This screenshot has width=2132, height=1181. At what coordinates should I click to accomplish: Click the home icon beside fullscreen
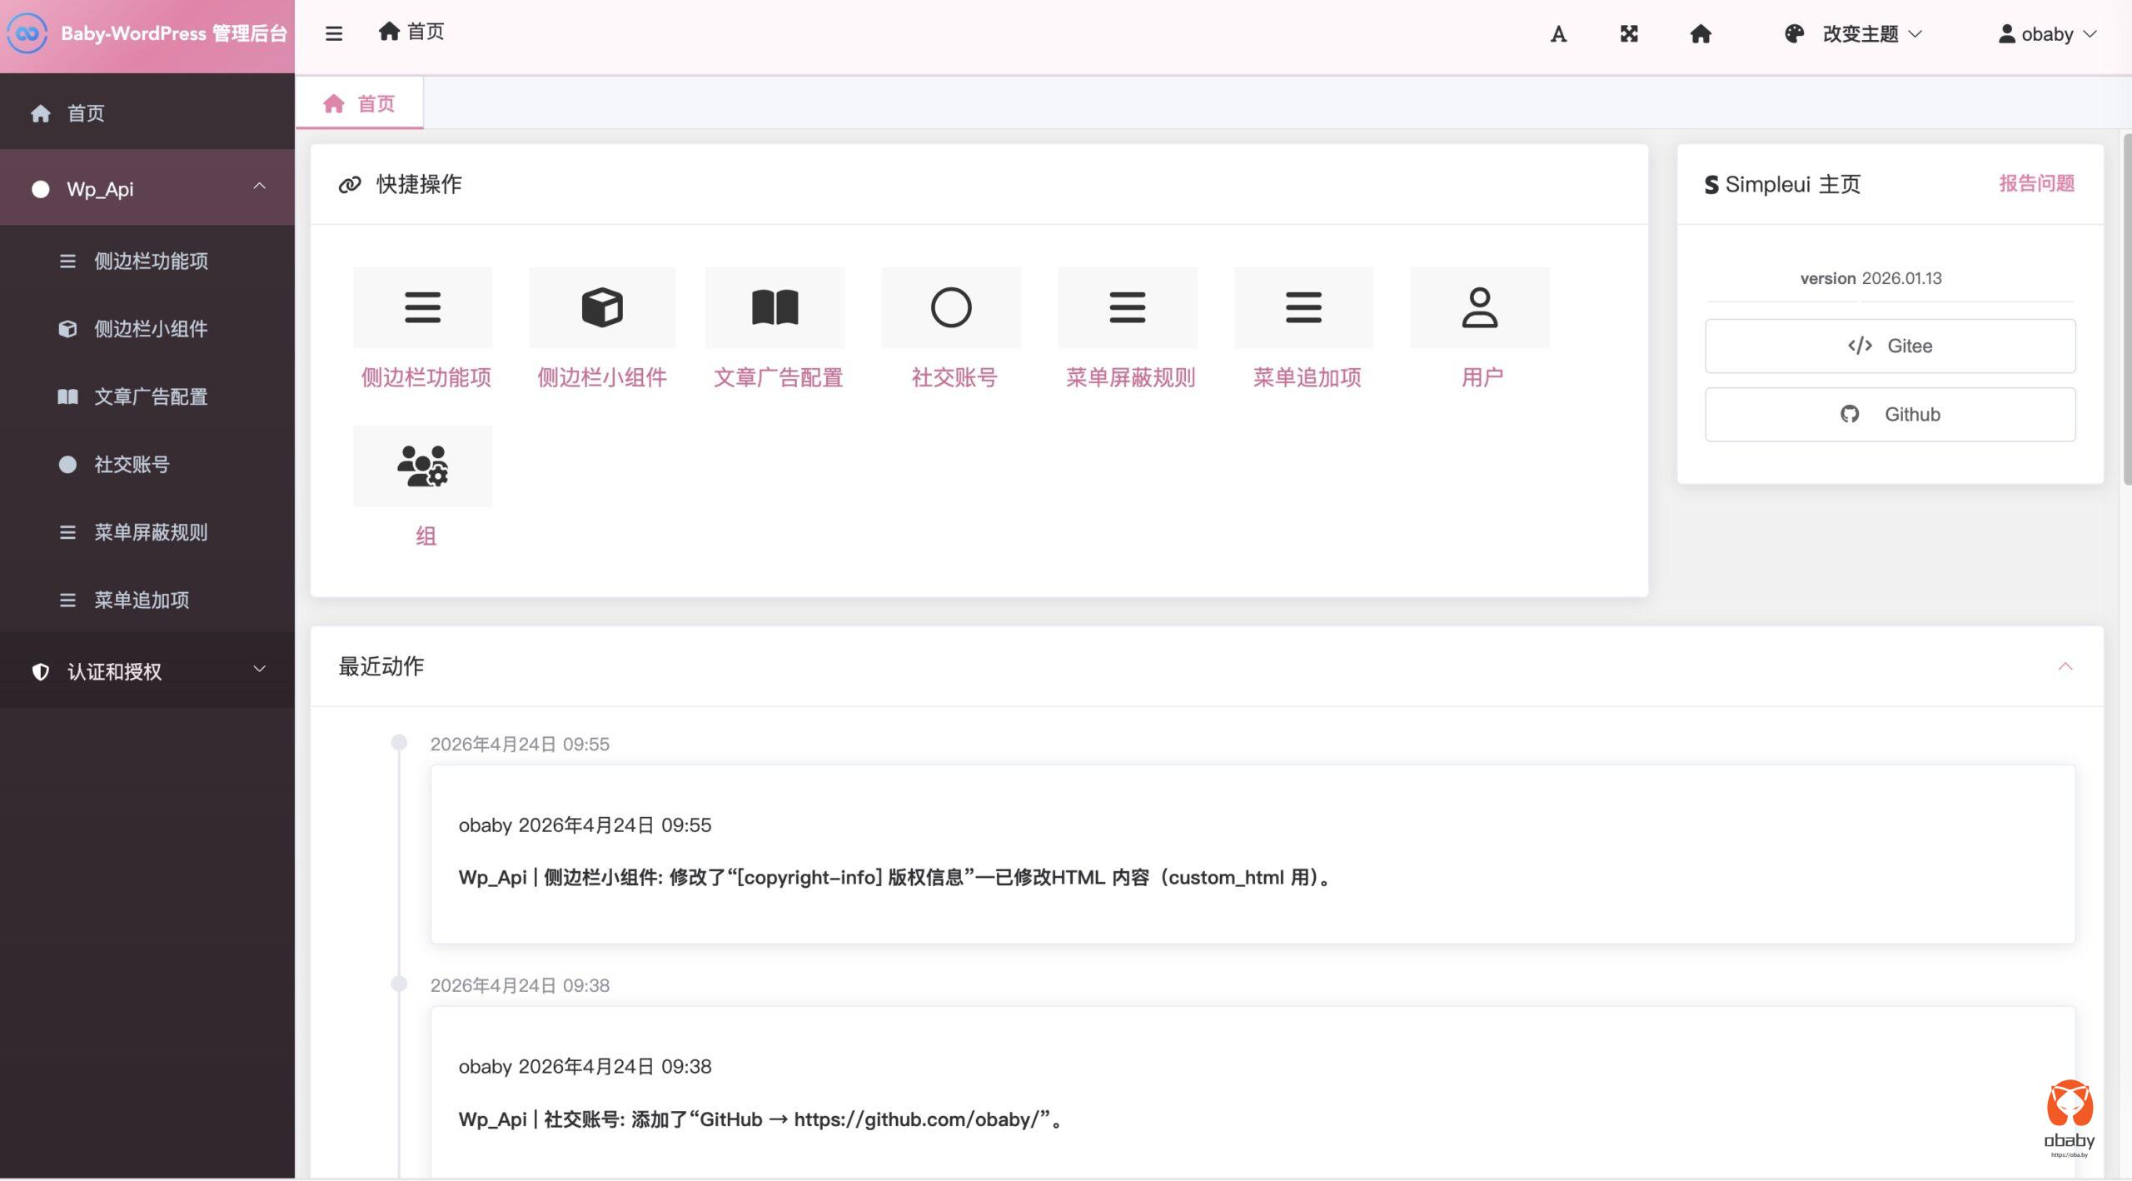(1700, 34)
